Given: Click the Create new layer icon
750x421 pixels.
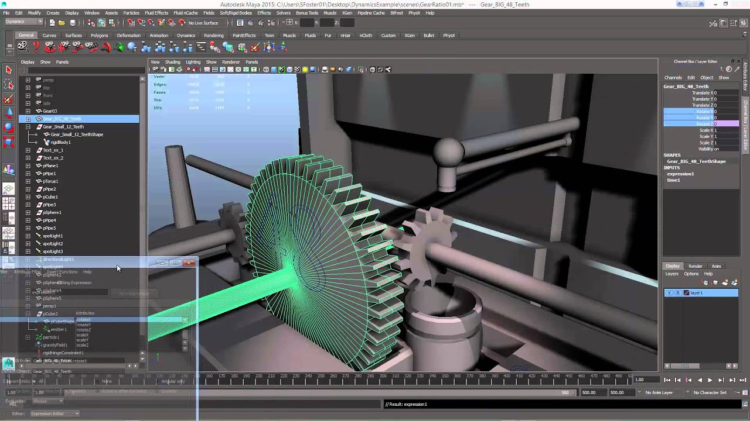Looking at the screenshot, I should point(725,283).
